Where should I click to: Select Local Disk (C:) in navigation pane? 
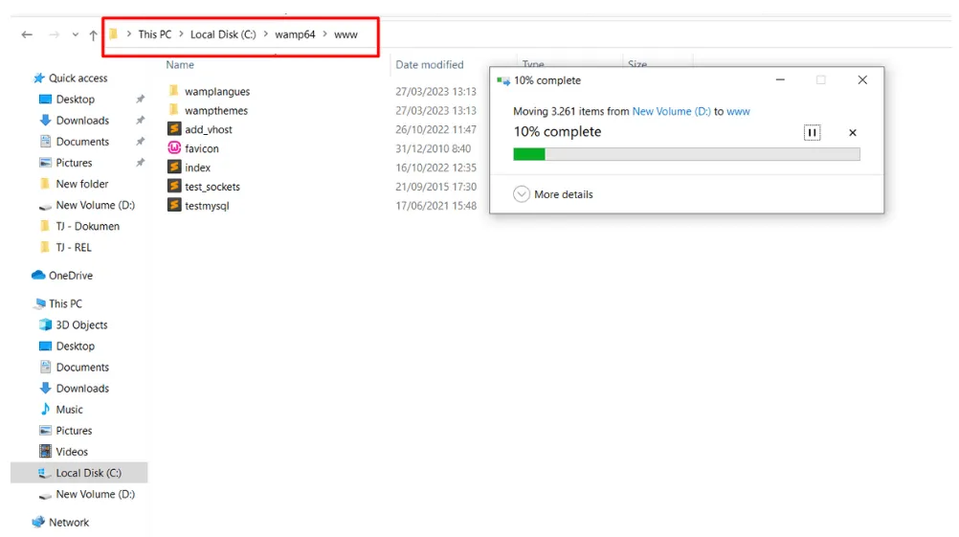pos(89,474)
